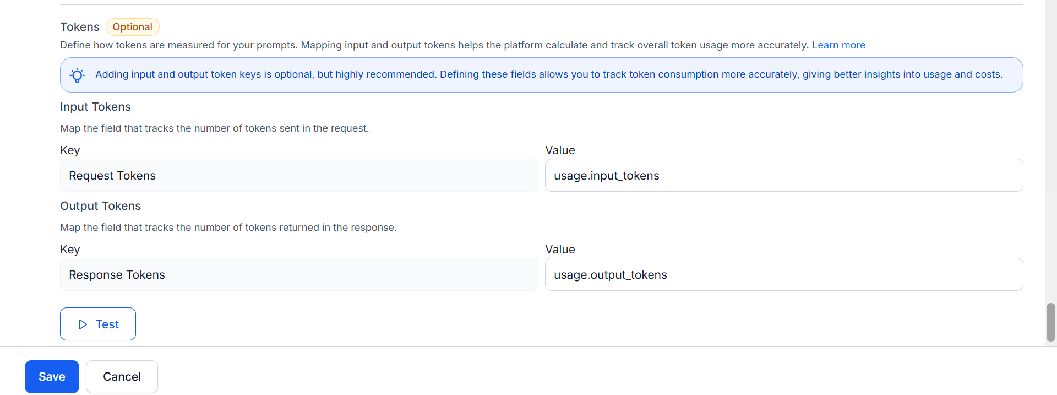Click the Key label above Request Tokens
1057x395 pixels.
click(70, 150)
